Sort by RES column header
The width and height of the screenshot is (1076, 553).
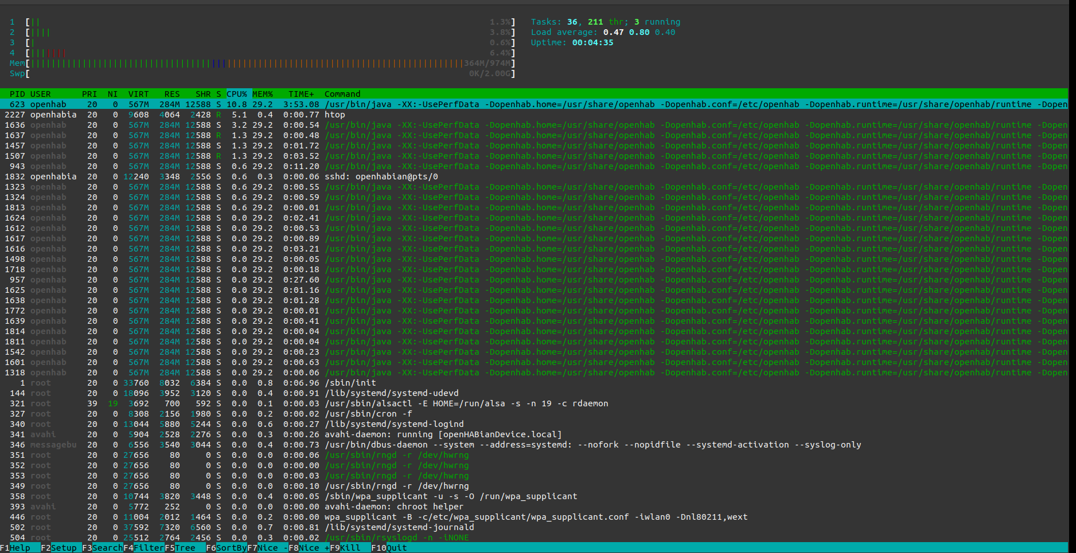point(172,94)
